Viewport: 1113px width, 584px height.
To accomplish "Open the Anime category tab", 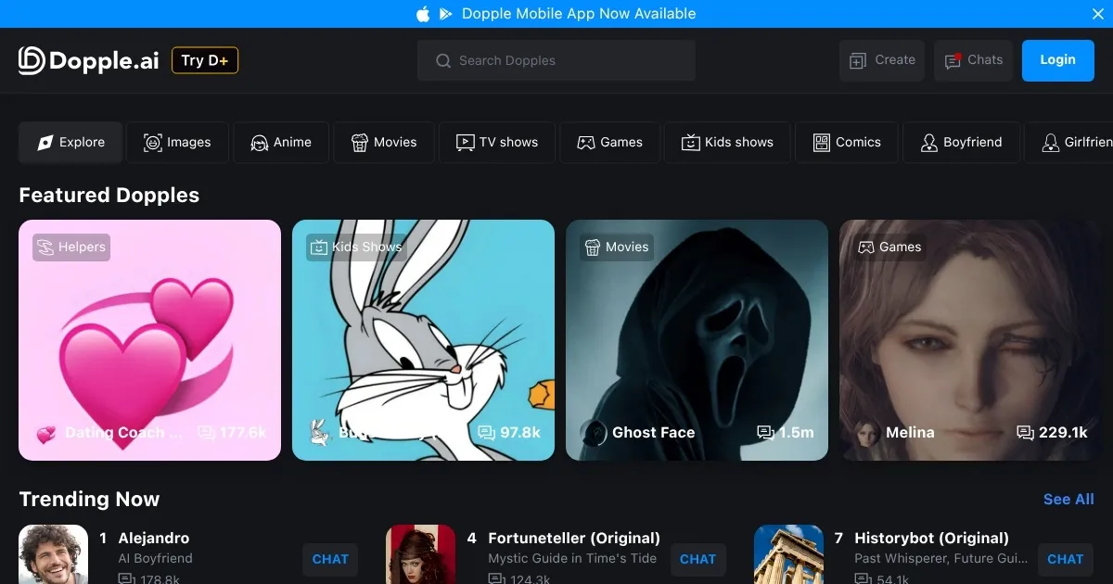I will 280,142.
